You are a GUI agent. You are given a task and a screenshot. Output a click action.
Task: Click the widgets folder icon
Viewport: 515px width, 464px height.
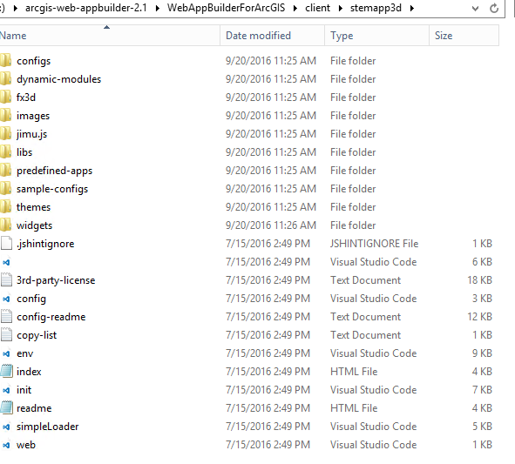point(5,225)
